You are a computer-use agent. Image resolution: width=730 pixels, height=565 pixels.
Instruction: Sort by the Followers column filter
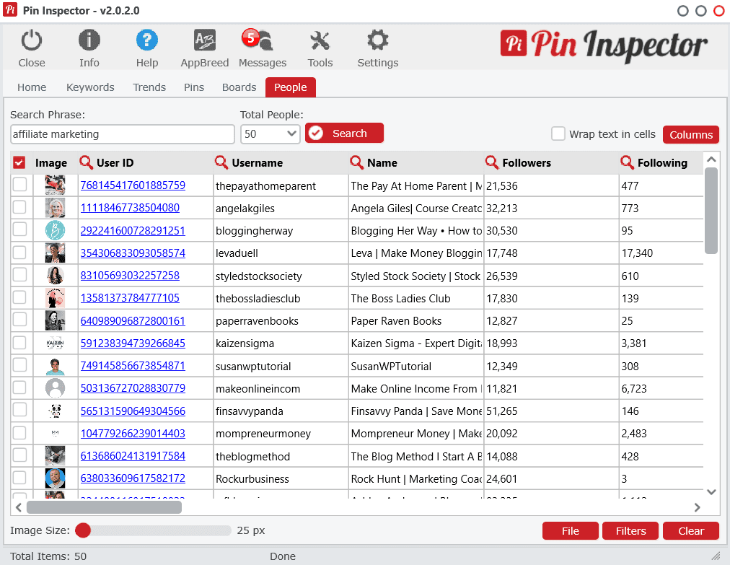491,162
